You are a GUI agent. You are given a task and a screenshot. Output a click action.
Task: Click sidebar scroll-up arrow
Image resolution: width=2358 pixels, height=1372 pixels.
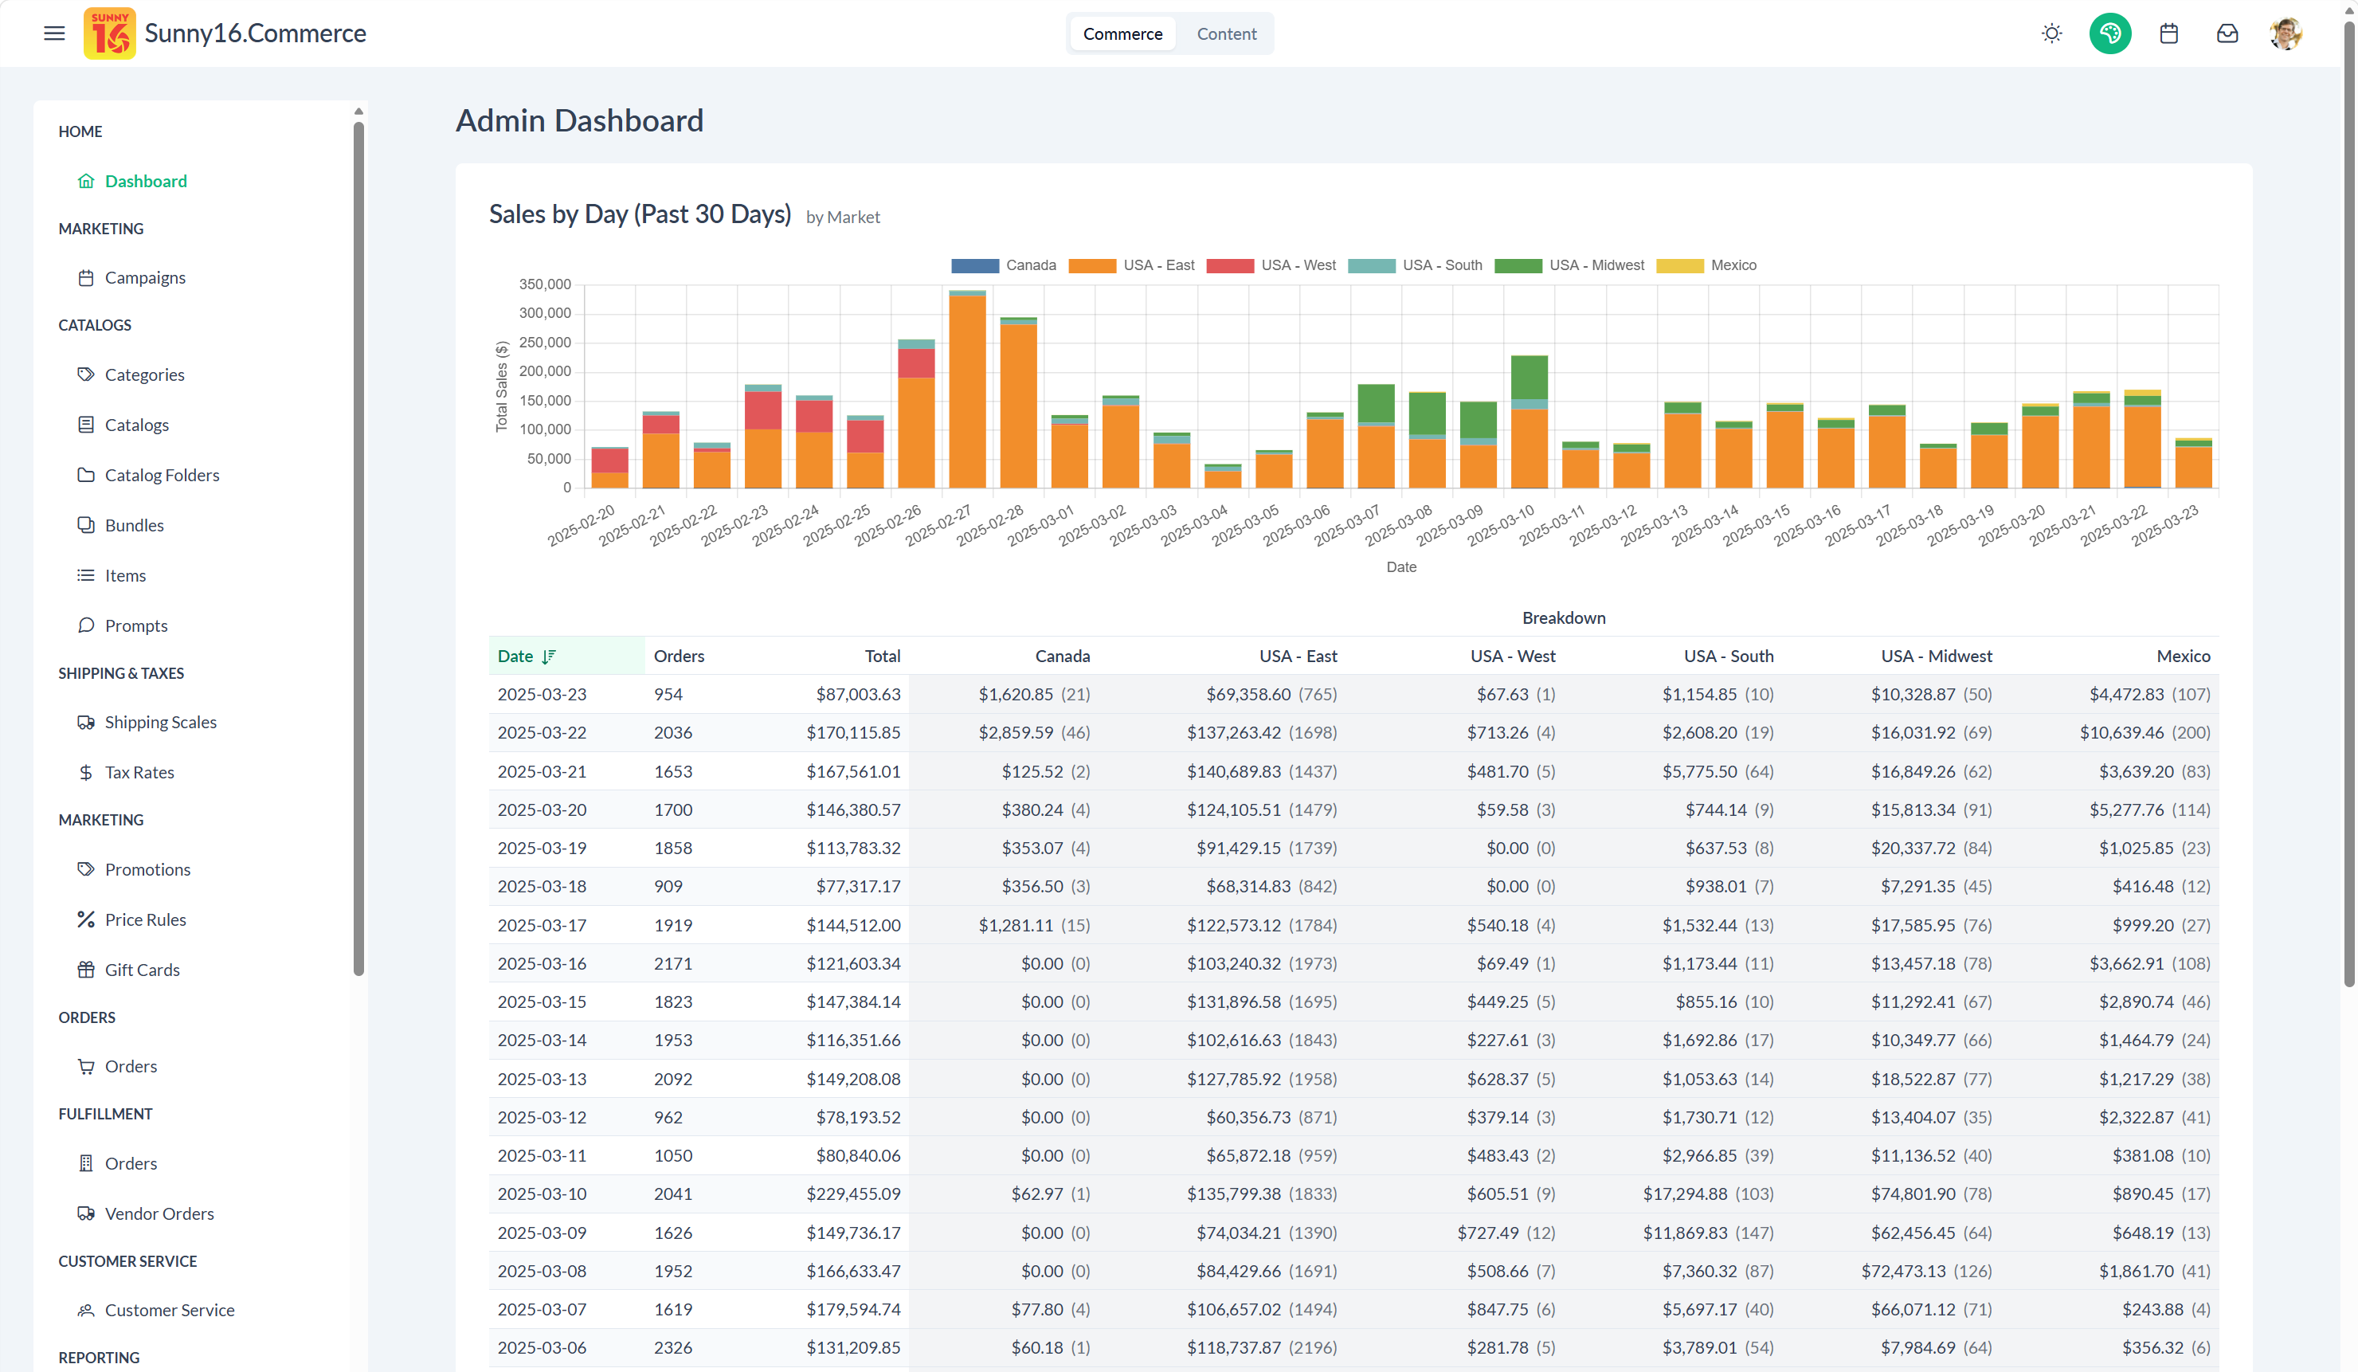[x=358, y=112]
